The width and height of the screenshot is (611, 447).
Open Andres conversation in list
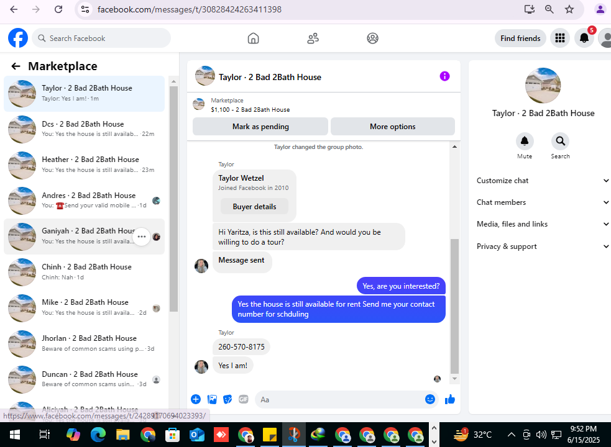point(84,201)
